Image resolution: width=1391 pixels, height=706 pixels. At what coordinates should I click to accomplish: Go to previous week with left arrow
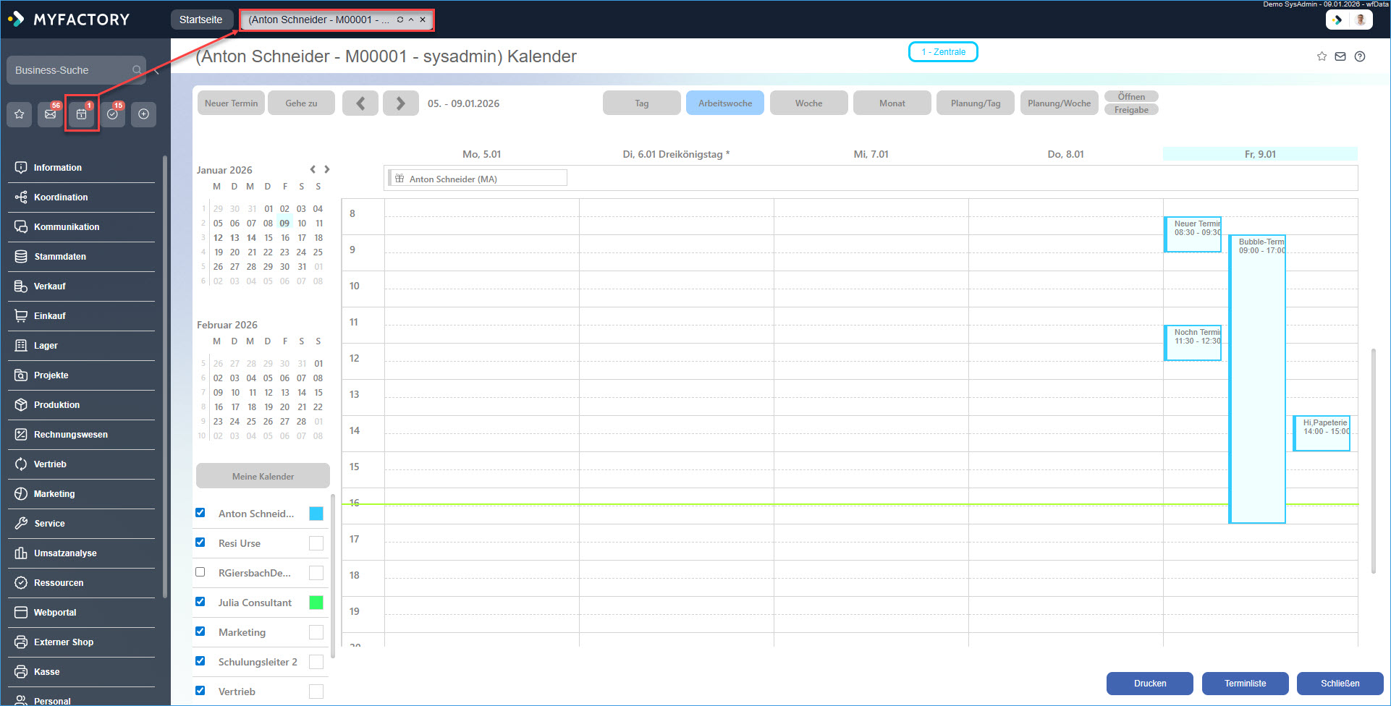[360, 103]
